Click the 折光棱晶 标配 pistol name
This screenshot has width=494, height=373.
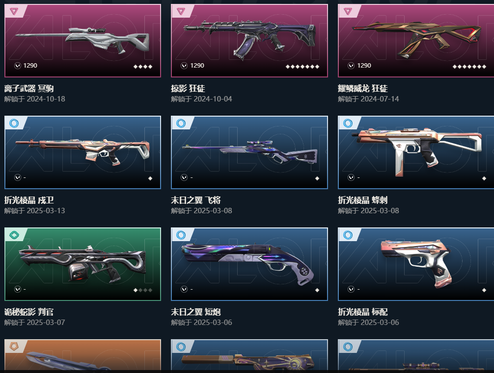coord(362,312)
